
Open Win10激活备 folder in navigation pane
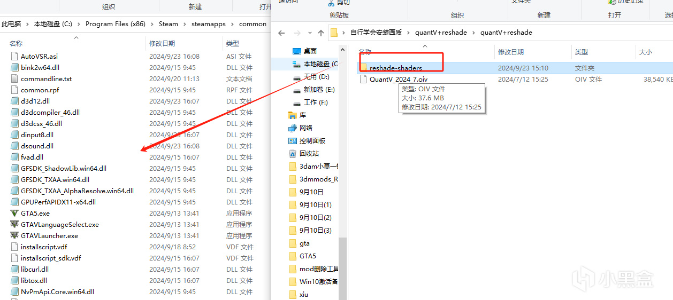tap(313, 282)
